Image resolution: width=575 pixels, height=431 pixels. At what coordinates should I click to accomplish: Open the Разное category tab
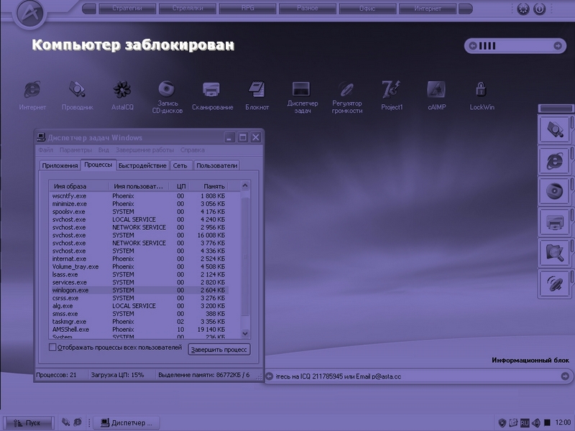pyautogui.click(x=308, y=9)
